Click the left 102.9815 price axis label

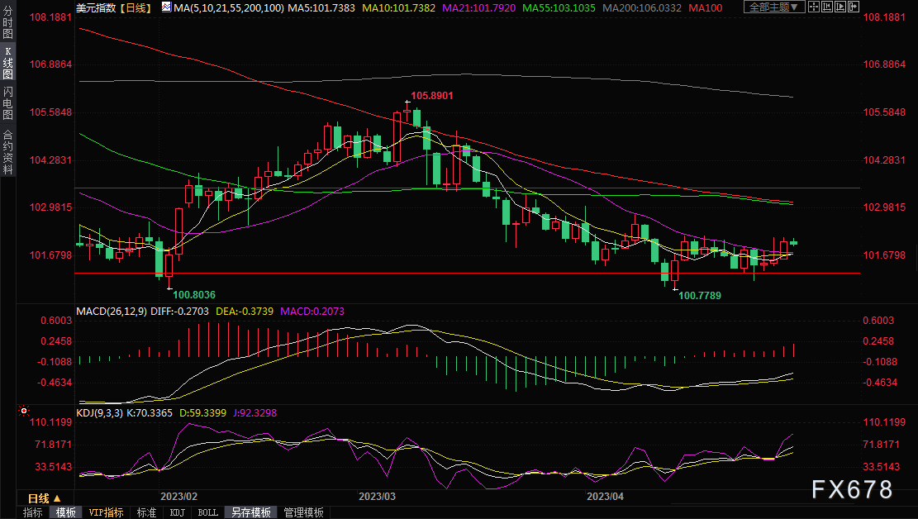pyautogui.click(x=51, y=207)
